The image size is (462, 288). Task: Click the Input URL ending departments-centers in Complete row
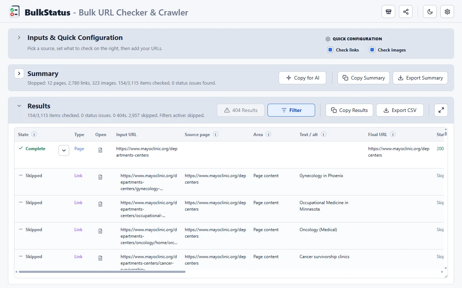tap(147, 152)
